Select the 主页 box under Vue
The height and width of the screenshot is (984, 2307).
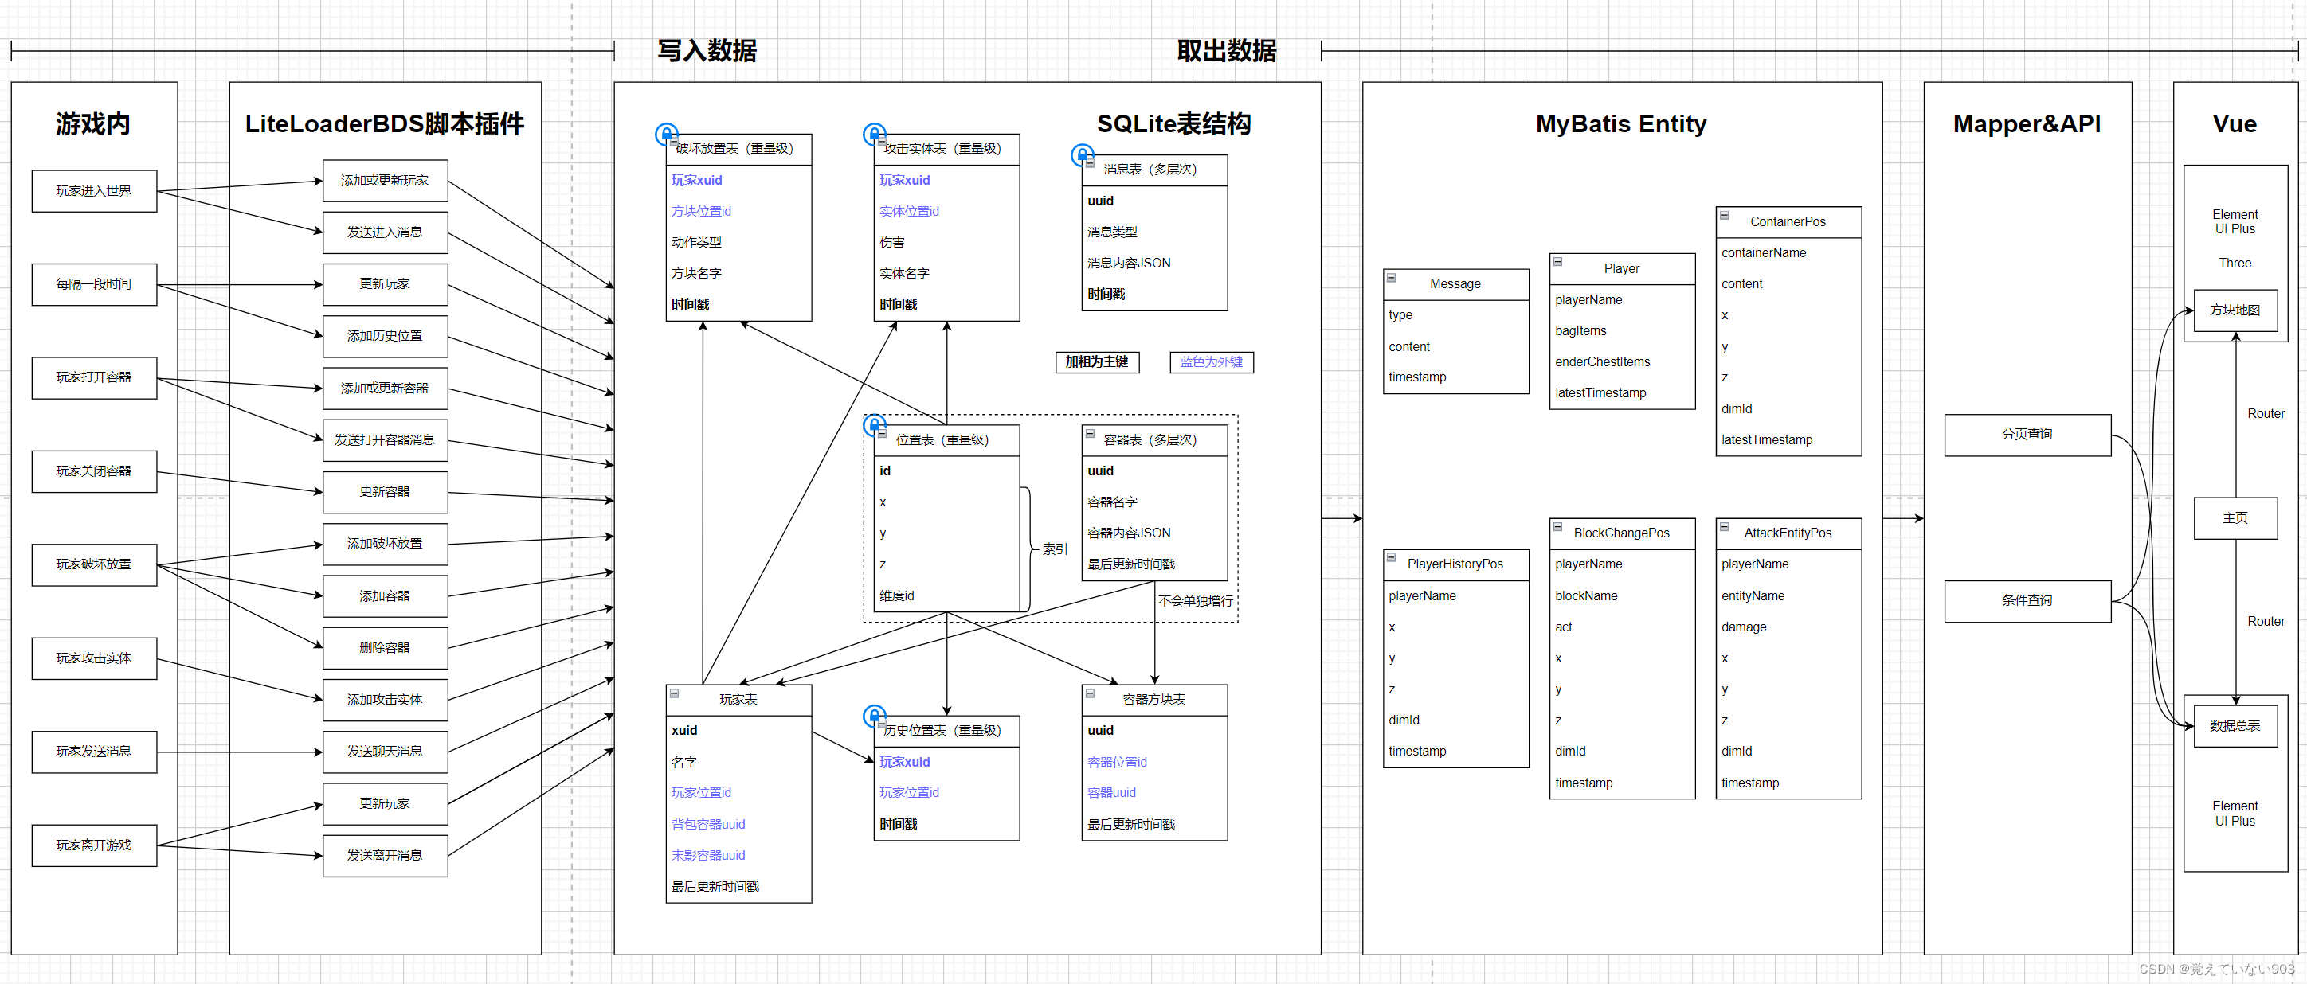(x=2235, y=517)
